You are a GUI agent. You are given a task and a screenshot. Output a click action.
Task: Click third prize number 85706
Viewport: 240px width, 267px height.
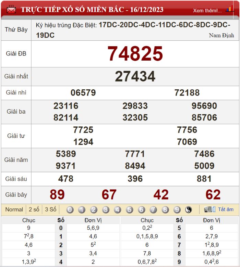[x=204, y=118]
